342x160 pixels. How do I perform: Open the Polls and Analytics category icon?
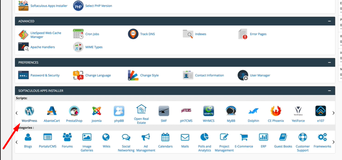(205, 137)
